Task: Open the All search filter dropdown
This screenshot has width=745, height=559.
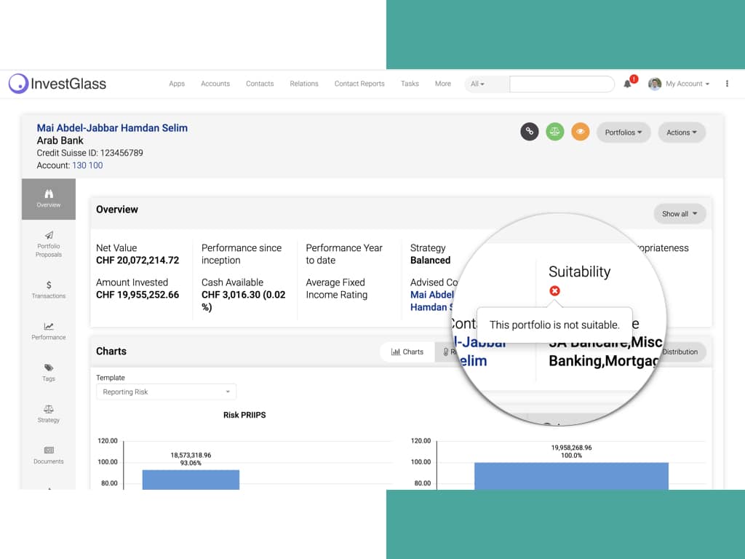Action: 477,84
